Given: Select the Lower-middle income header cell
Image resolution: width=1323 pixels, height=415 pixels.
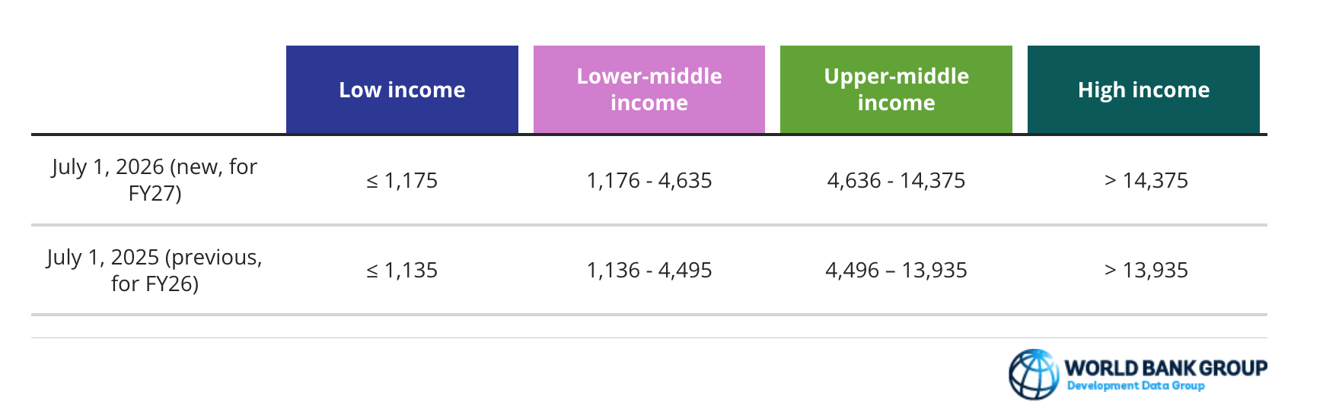Looking at the screenshot, I should (x=649, y=90).
